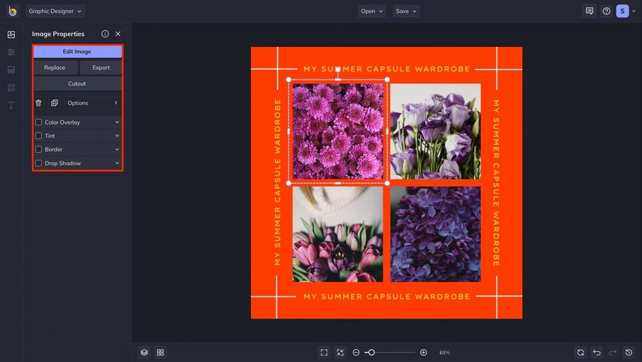Click the Edit Image button
The image size is (642, 362).
pos(78,52)
